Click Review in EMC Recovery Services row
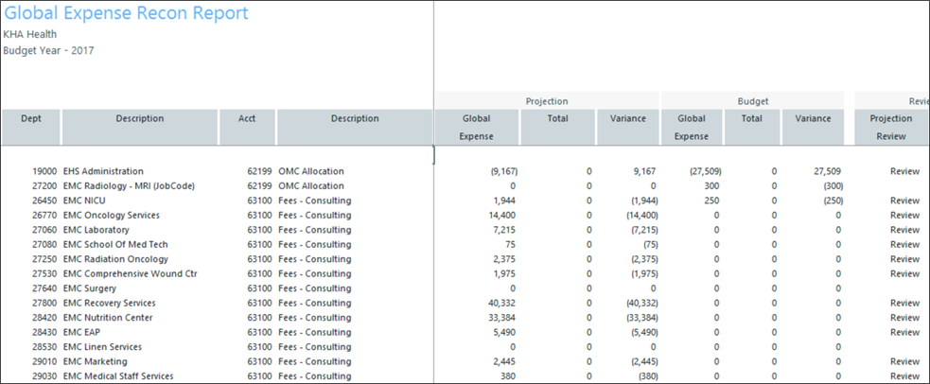 [x=904, y=303]
